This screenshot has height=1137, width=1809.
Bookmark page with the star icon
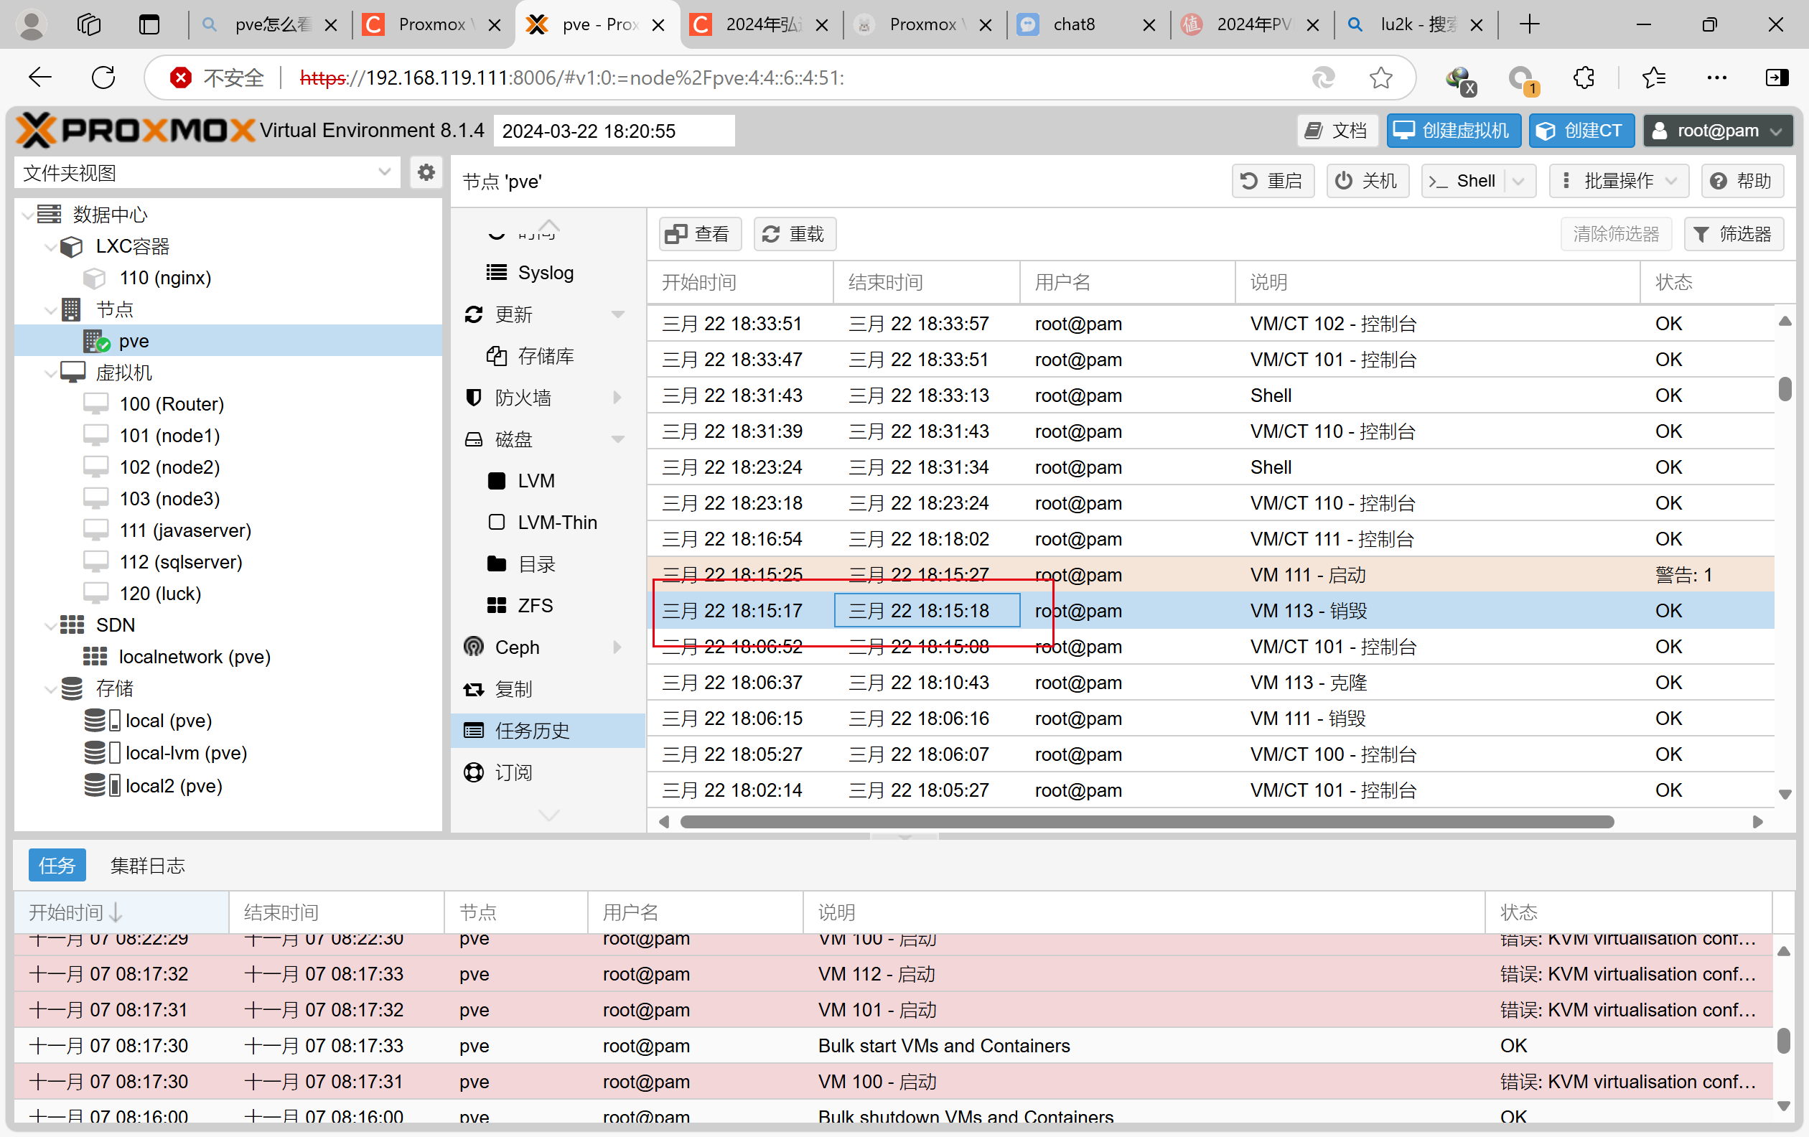1380,78
